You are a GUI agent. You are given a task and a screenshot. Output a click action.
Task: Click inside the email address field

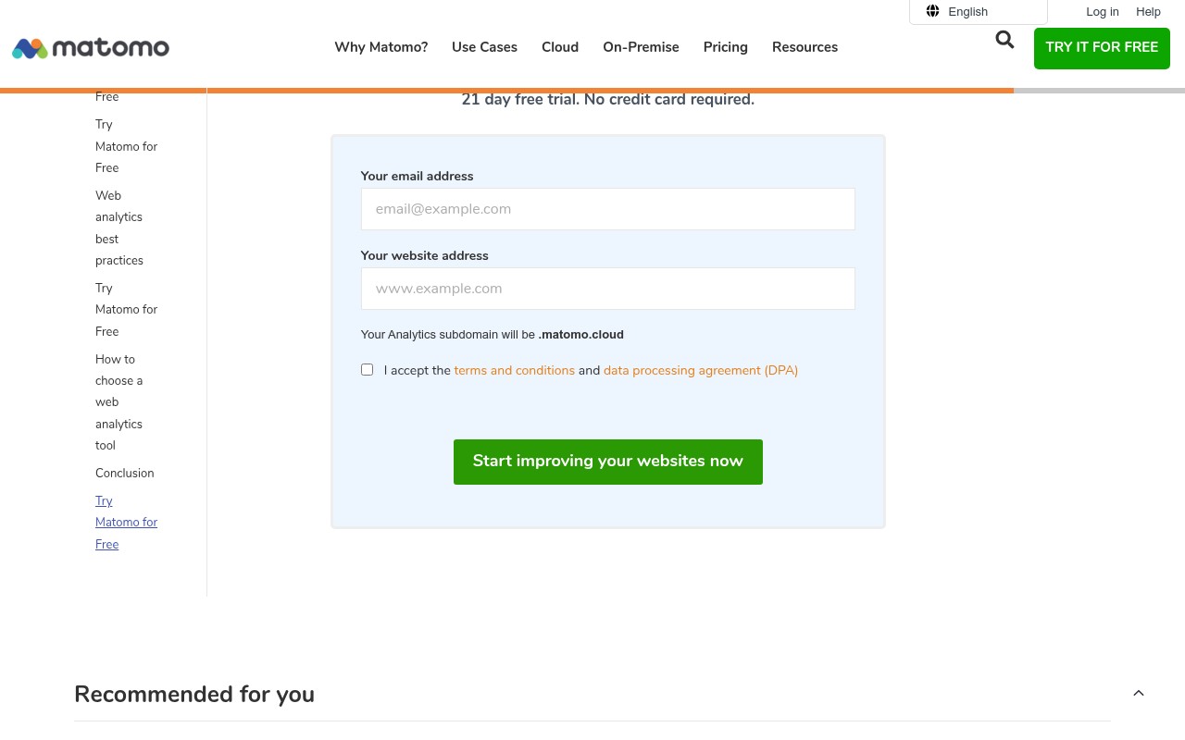point(607,208)
